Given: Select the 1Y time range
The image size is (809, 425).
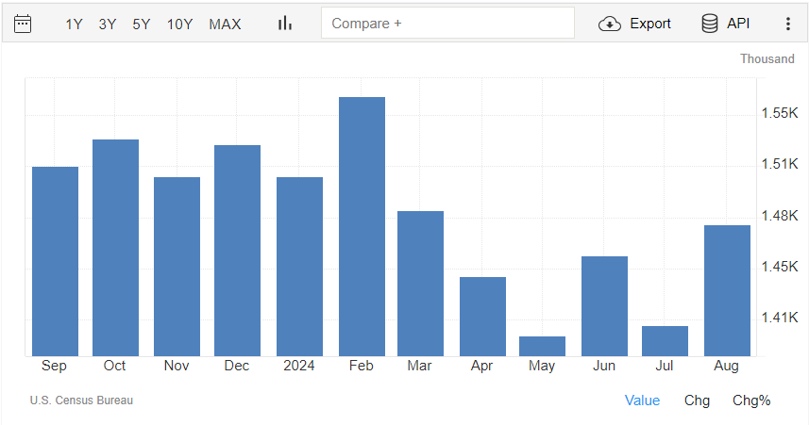Looking at the screenshot, I should point(74,25).
